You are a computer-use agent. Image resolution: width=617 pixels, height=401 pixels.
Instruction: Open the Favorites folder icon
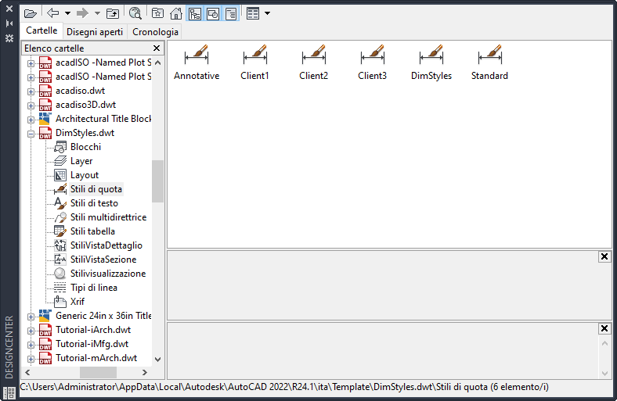[x=157, y=13]
